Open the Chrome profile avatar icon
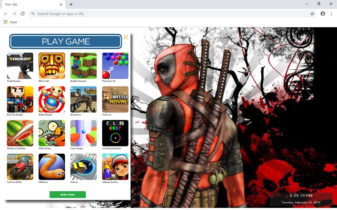Image resolution: width=337 pixels, height=210 pixels. pos(323,14)
